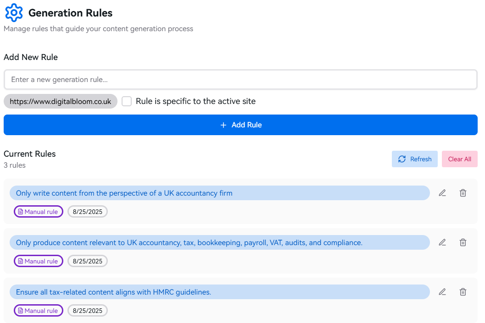Click Manual rule tag on first rule
This screenshot has width=485, height=323.
pos(39,212)
